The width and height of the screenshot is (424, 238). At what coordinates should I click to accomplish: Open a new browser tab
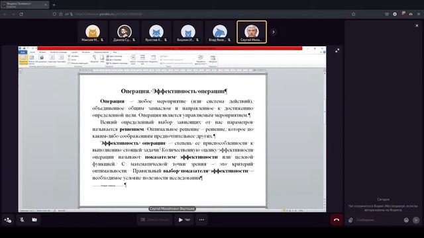pyautogui.click(x=54, y=5)
